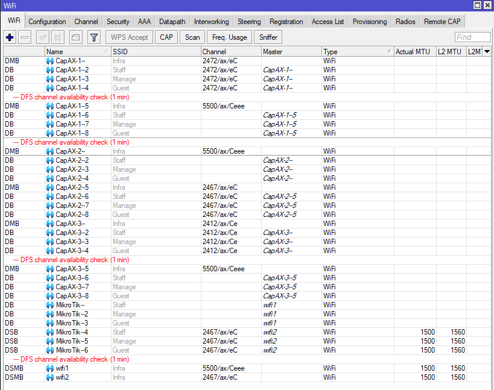The width and height of the screenshot is (494, 390).
Task: Open the Interworking tab
Action: [x=211, y=22]
